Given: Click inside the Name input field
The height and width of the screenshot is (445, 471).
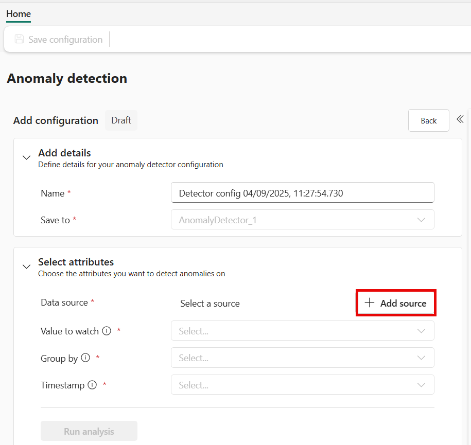Looking at the screenshot, I should [x=302, y=193].
